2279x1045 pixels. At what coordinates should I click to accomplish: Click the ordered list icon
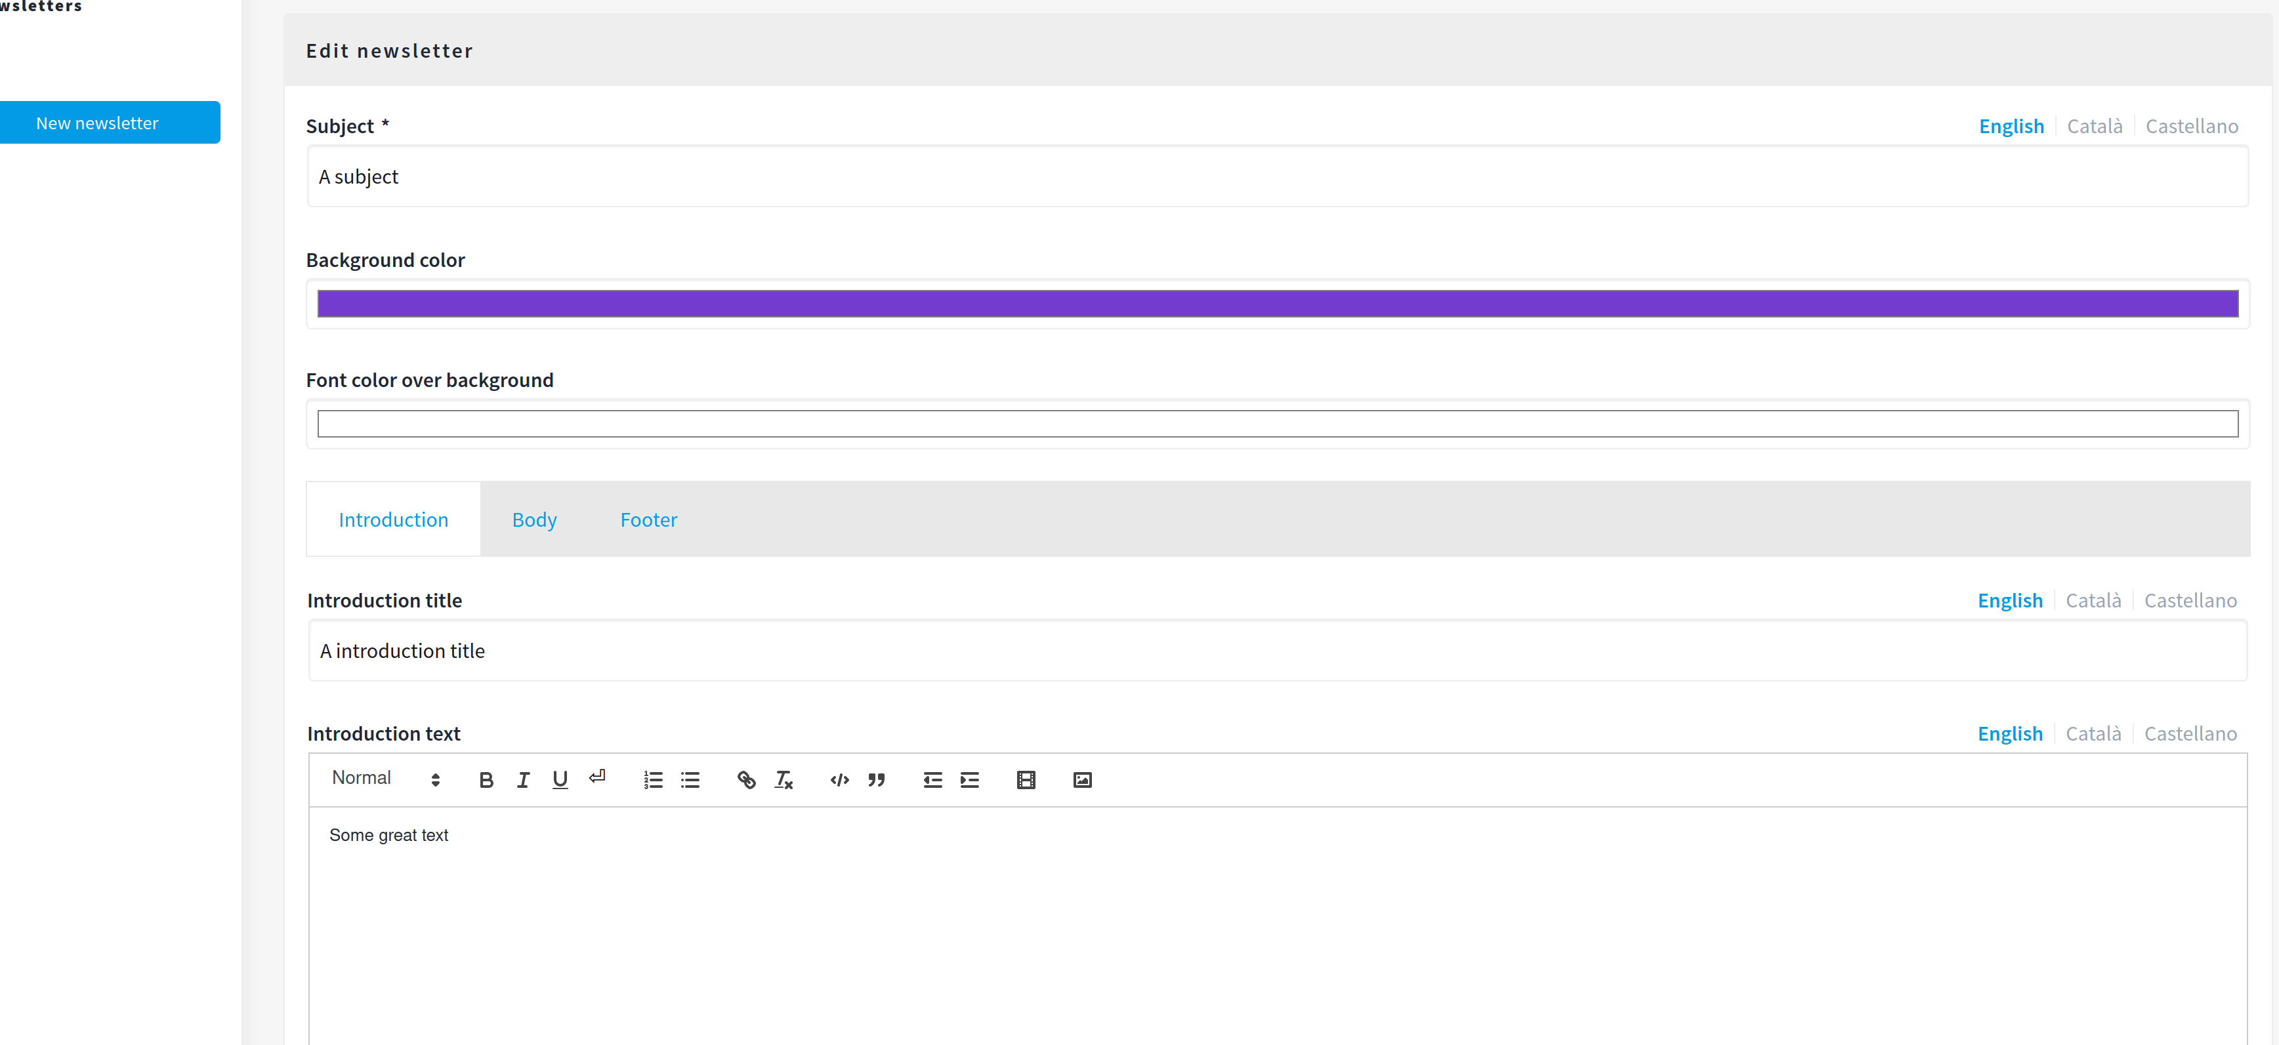tap(653, 781)
